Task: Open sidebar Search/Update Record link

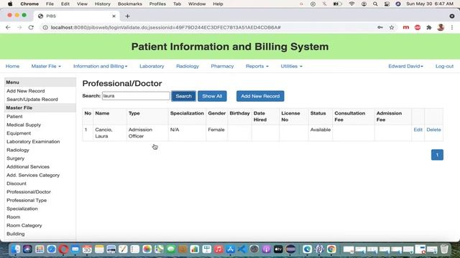Action: [32, 100]
